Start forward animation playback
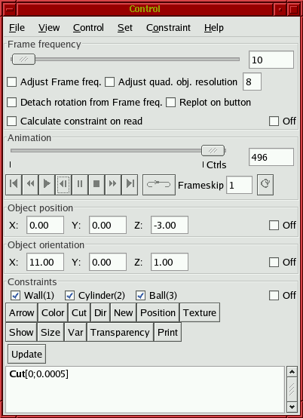The width and height of the screenshot is (303, 418). coord(47,184)
